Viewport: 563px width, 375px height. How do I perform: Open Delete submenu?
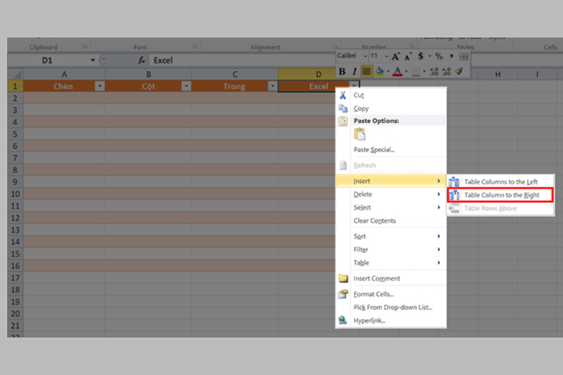(391, 194)
